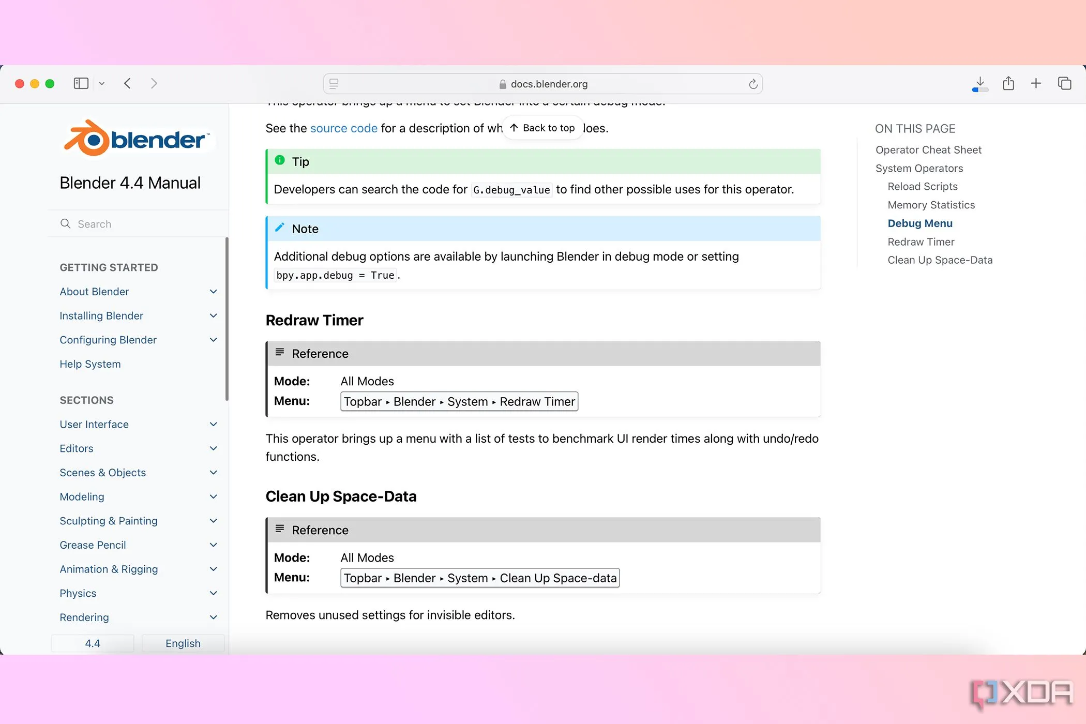This screenshot has width=1086, height=724.
Task: Expand the Grease Pencil chevron
Action: [x=213, y=545]
